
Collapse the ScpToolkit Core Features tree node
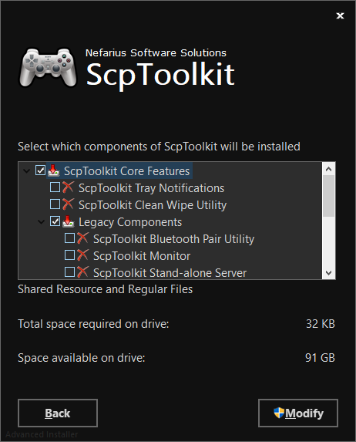[27, 170]
